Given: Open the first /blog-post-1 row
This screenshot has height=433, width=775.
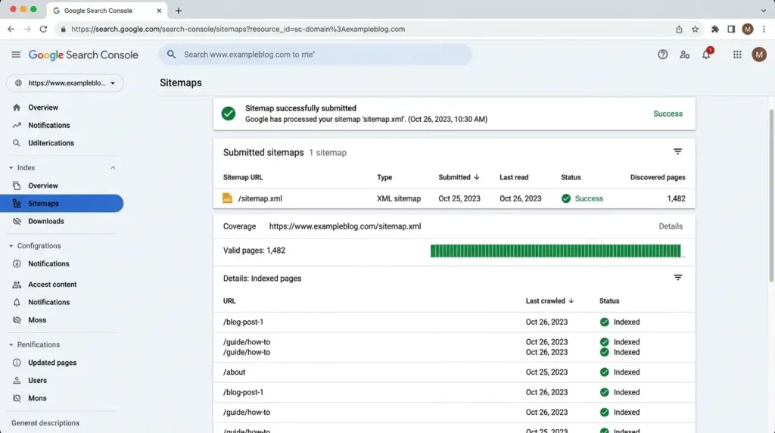Looking at the screenshot, I should point(454,322).
